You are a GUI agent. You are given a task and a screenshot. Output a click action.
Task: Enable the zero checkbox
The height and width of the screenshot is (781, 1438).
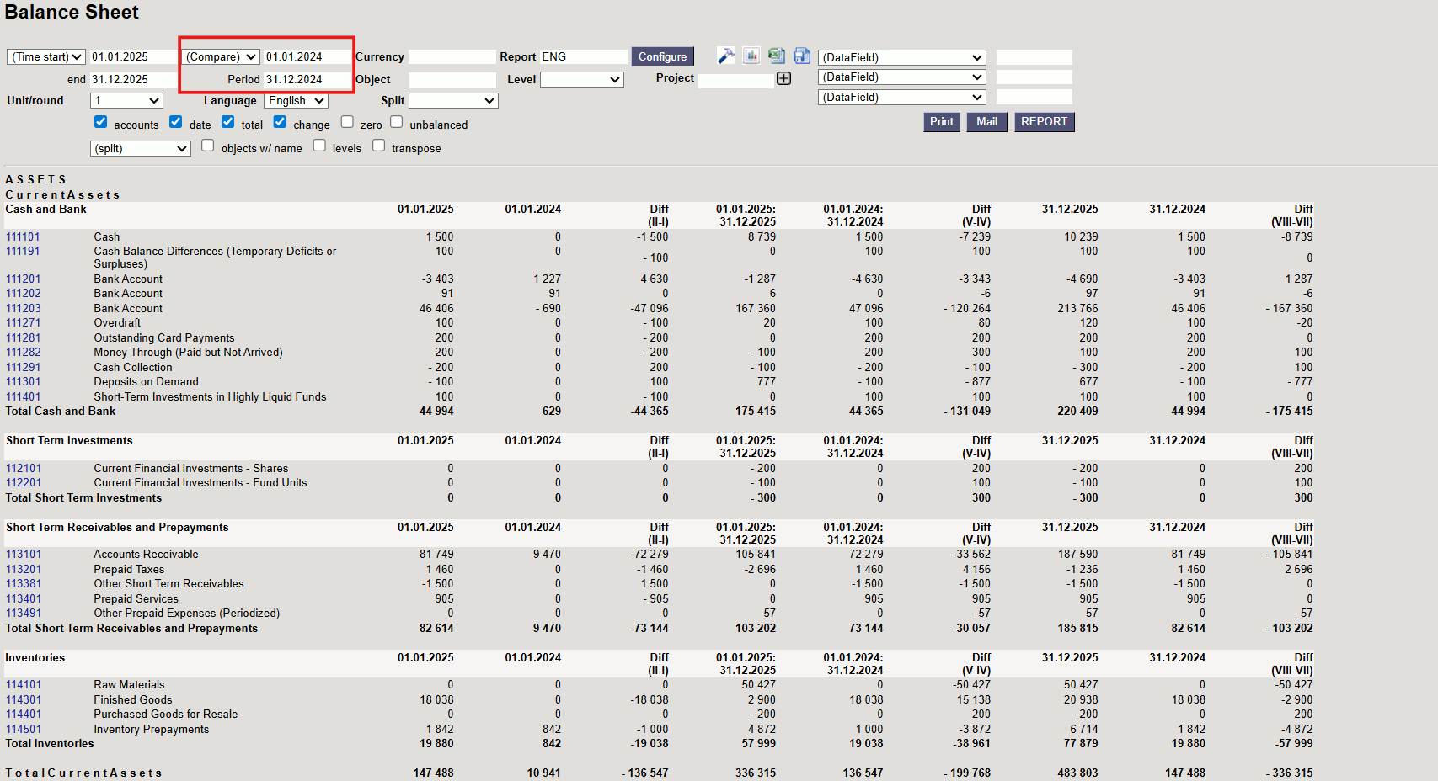tap(347, 122)
